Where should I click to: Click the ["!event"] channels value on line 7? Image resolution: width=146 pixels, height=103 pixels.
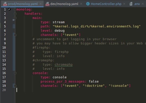(x=71, y=35)
